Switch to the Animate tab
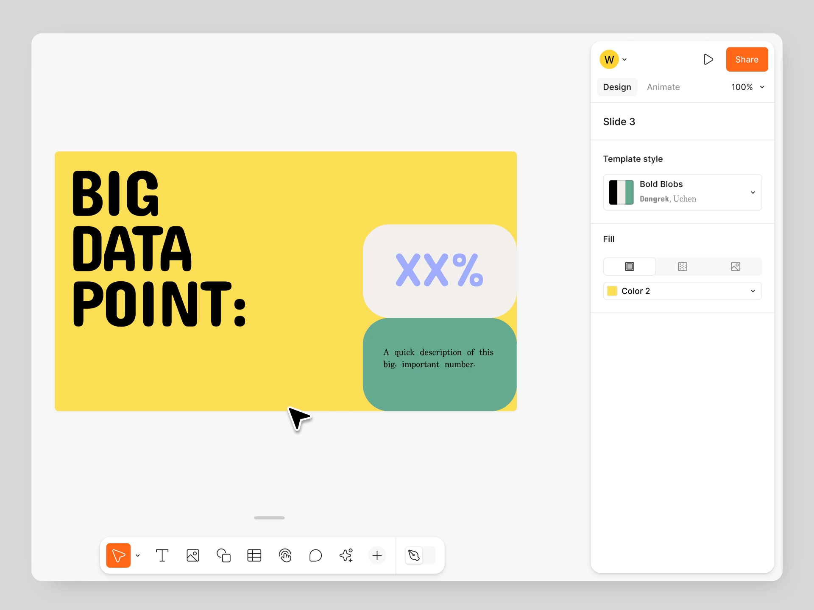The height and width of the screenshot is (610, 814). [x=663, y=87]
